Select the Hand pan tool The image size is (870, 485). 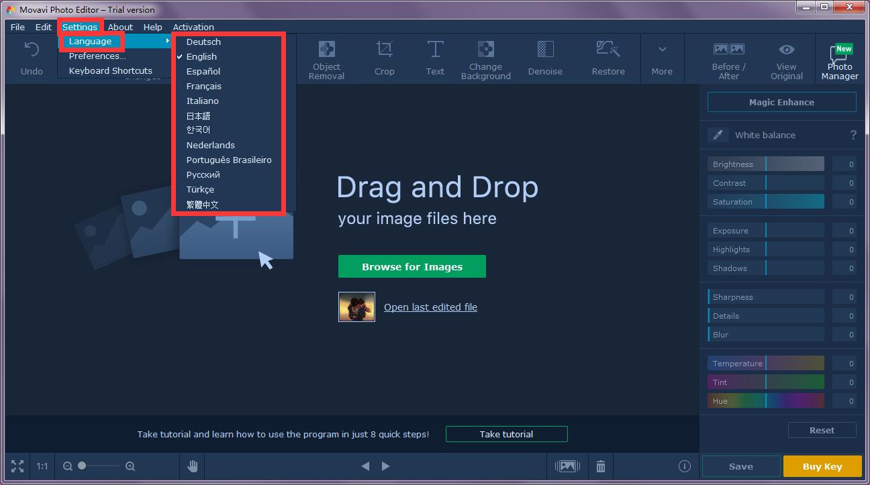(x=193, y=466)
